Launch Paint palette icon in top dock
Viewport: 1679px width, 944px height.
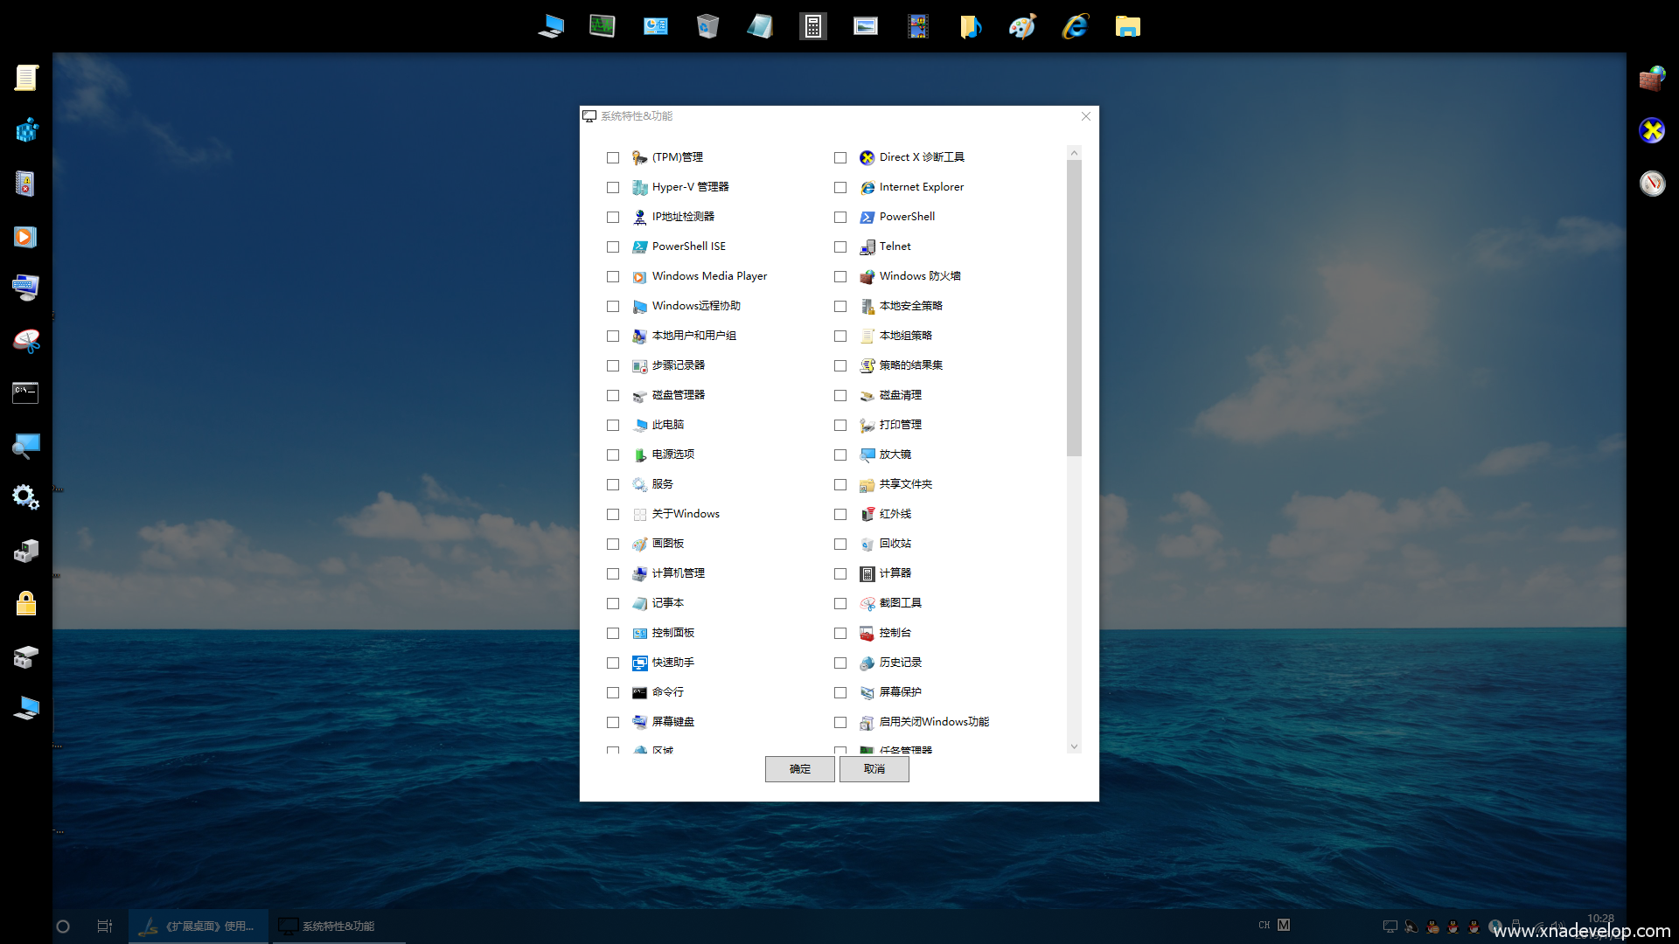pyautogui.click(x=1022, y=26)
